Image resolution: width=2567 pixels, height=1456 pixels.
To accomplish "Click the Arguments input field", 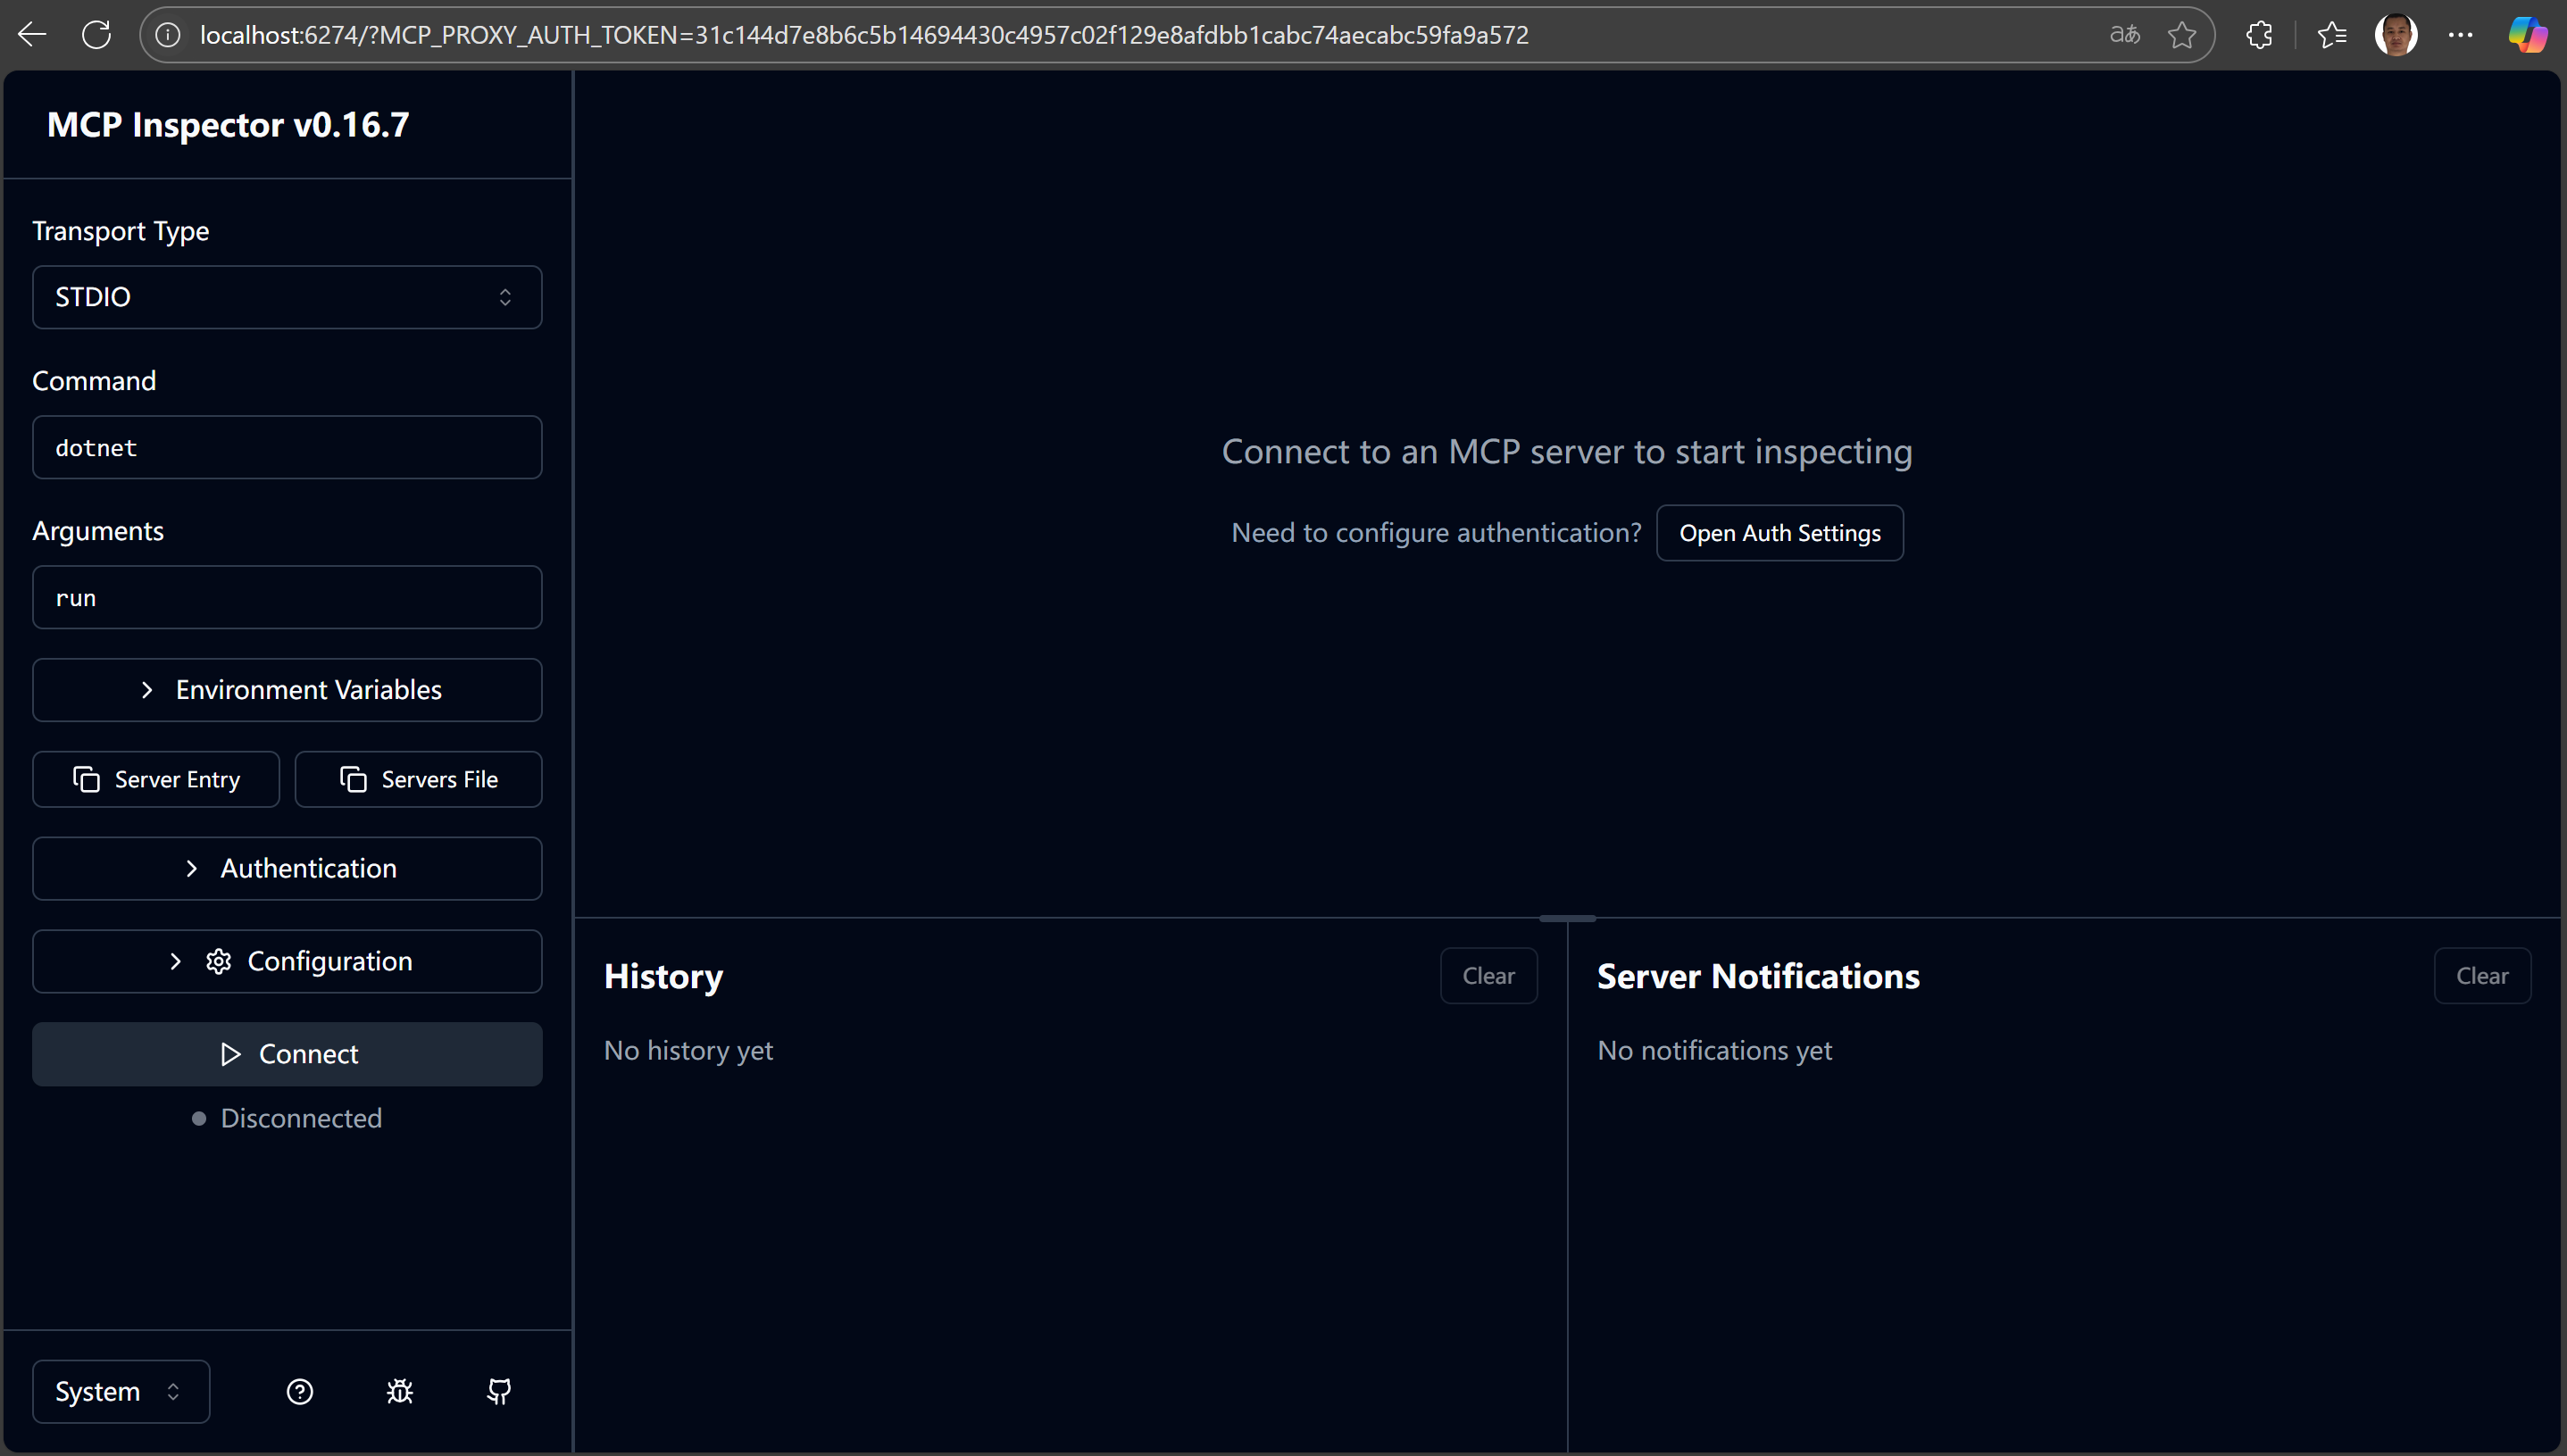I will pyautogui.click(x=287, y=598).
